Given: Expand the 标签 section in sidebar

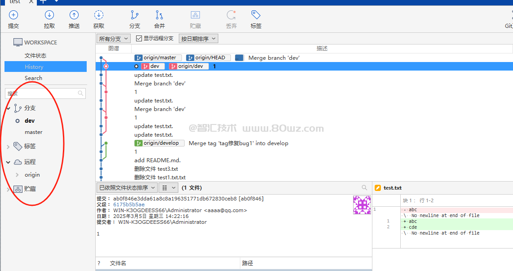Looking at the screenshot, I should [x=8, y=147].
